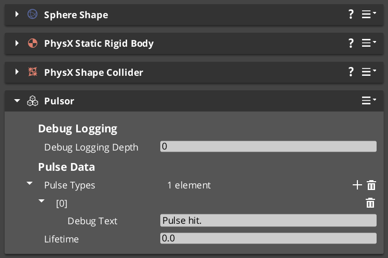Image resolution: width=388 pixels, height=258 pixels.
Task: Open help for PhysX Shape Collider
Action: 351,72
